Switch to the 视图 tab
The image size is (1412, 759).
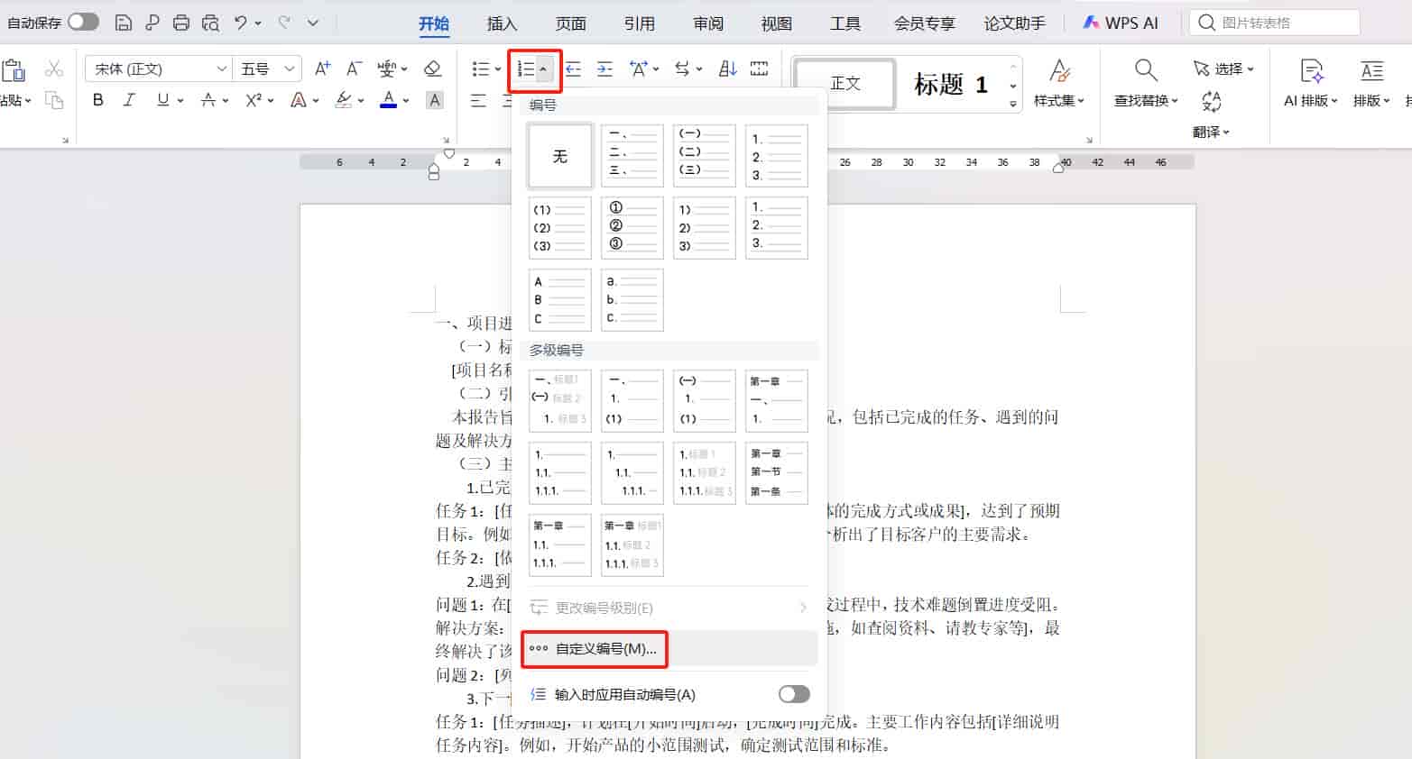pyautogui.click(x=776, y=23)
